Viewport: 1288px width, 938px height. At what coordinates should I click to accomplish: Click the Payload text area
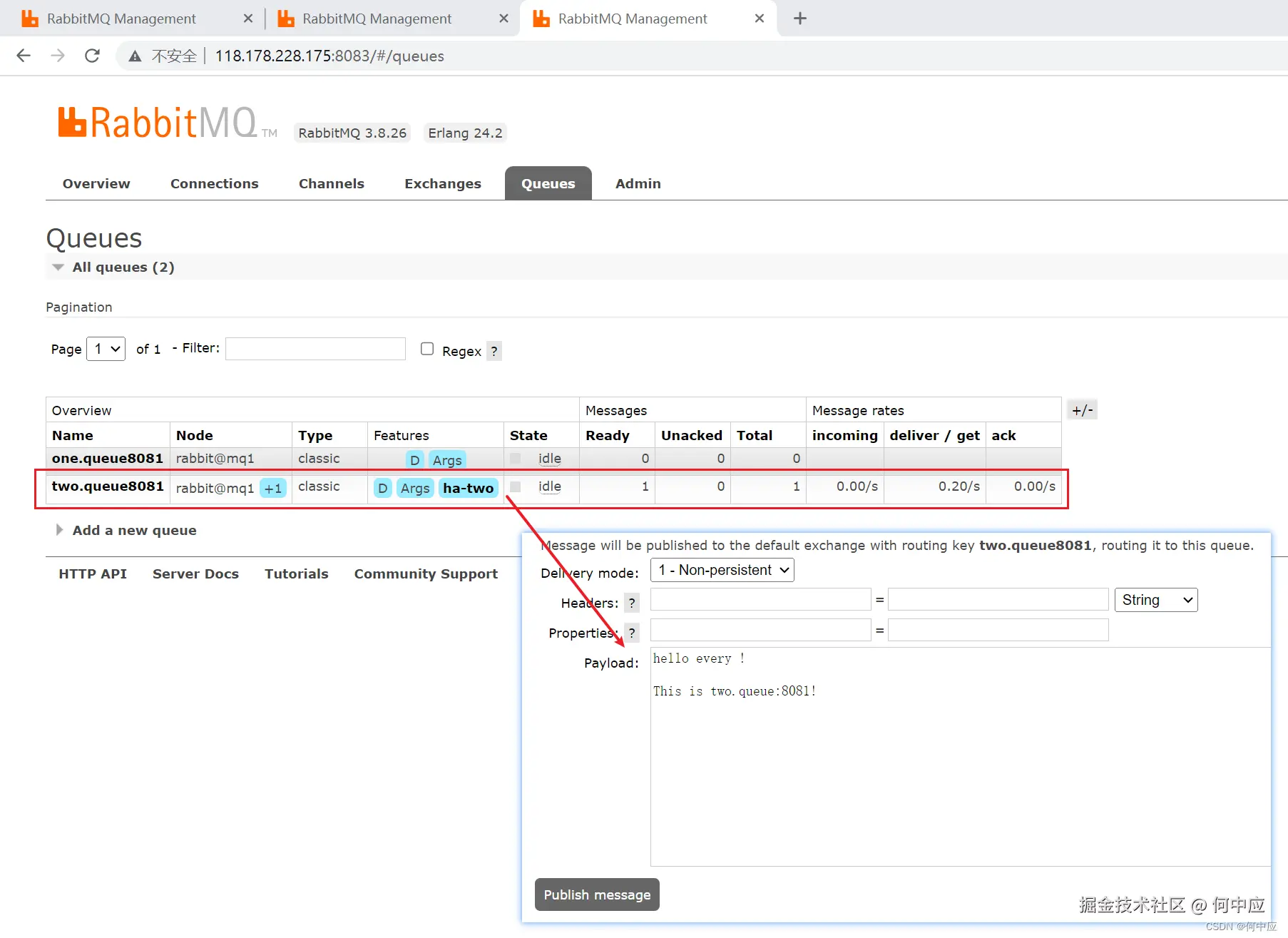(x=960, y=757)
